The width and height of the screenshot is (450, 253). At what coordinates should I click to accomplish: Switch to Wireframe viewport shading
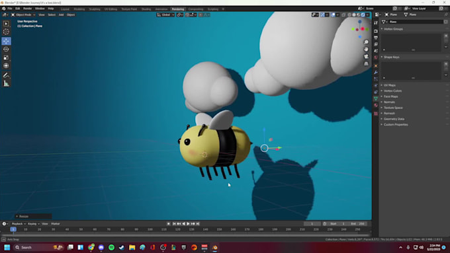pos(349,15)
